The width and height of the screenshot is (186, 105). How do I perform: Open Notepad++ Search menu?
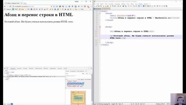click(x=102, y=4)
